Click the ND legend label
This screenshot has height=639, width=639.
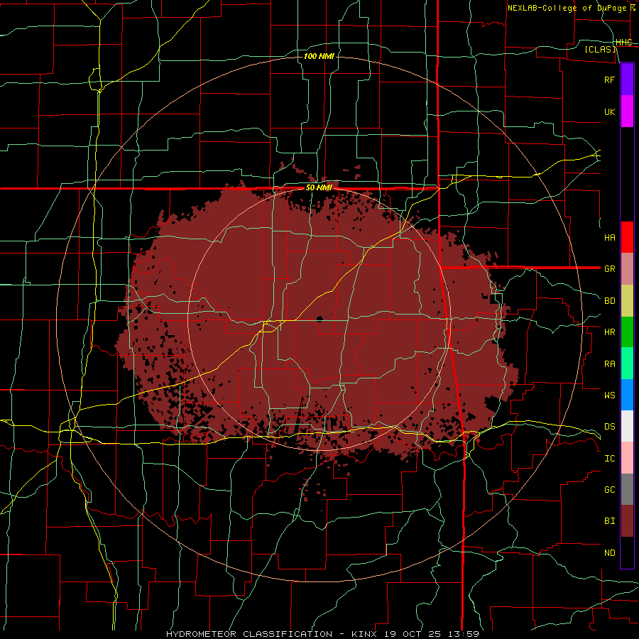click(x=609, y=553)
